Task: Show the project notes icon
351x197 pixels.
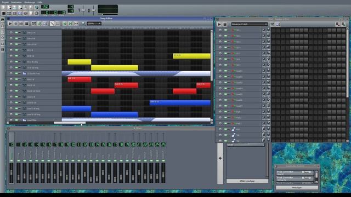Action: [x=31, y=13]
